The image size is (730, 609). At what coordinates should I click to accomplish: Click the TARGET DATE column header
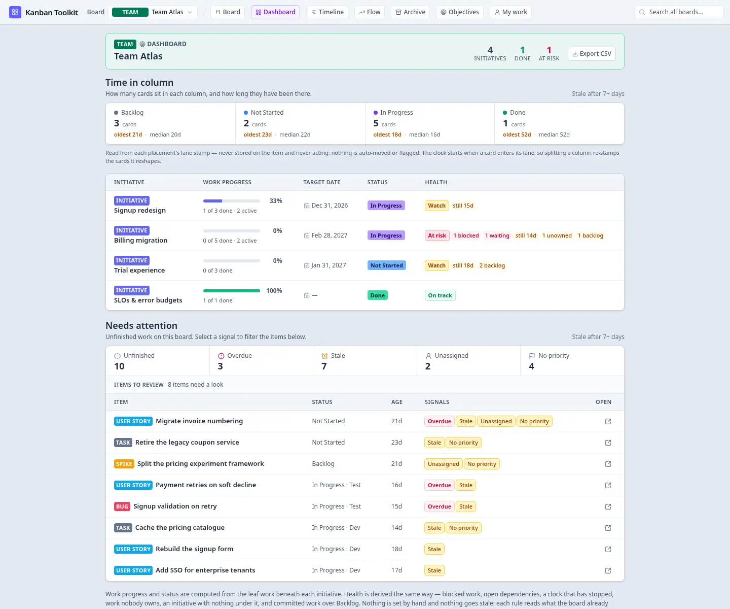pos(322,182)
